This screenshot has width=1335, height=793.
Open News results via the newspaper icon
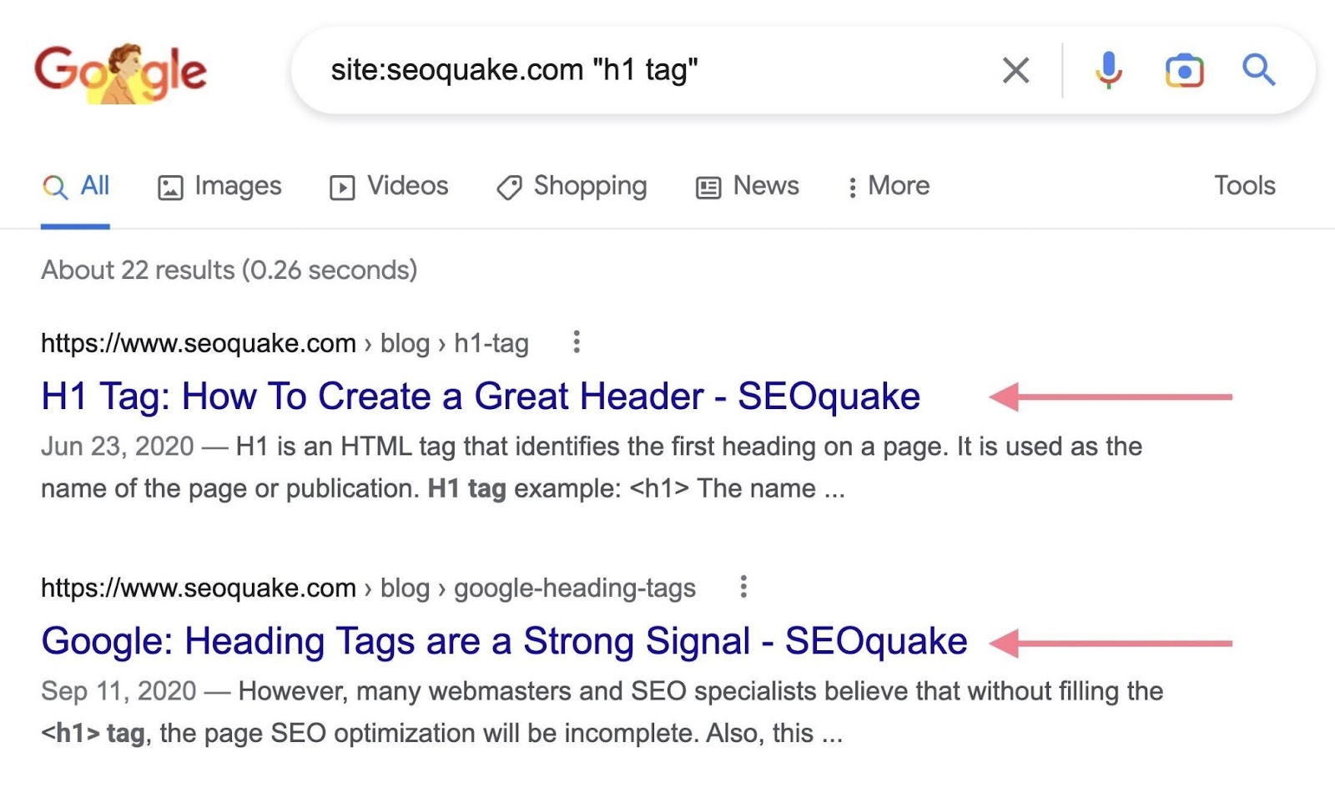click(x=707, y=186)
